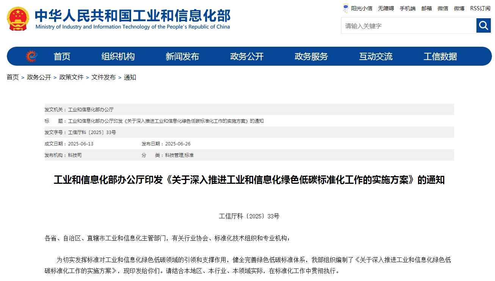495x281 pixels.
Task: Open the 微博 link
Action: click(x=459, y=8)
